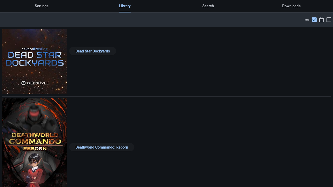Enable the sort-by-date checkbox
The image size is (333, 187).
pos(329,20)
